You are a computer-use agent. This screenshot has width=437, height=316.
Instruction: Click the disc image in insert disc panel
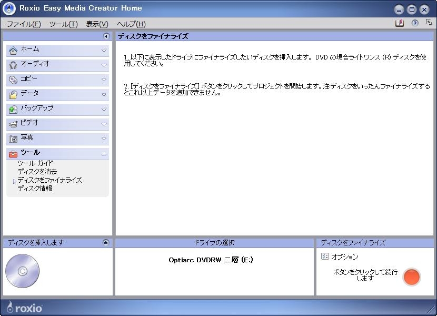(x=22, y=271)
